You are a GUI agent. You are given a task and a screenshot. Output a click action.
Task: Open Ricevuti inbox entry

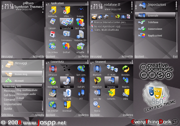click(x=22, y=81)
